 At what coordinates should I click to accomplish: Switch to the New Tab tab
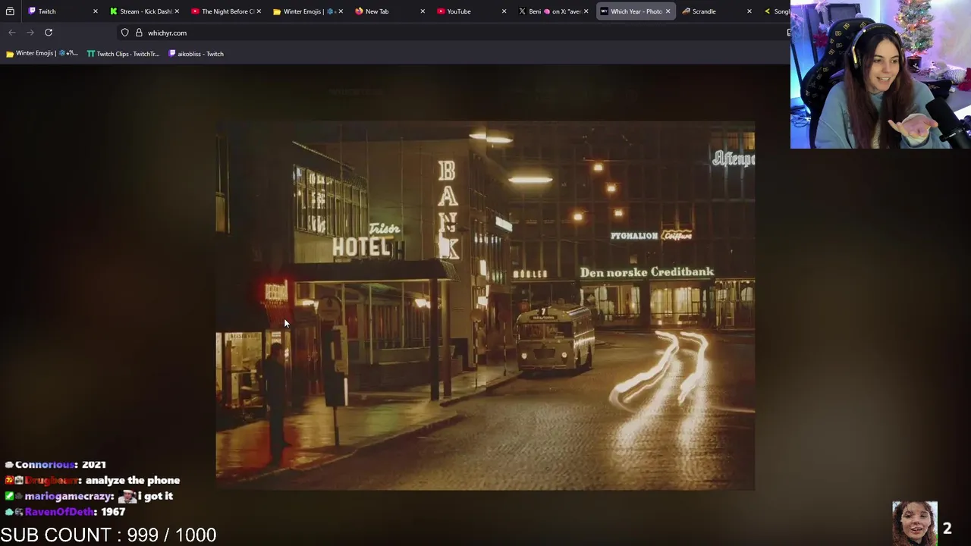(x=390, y=11)
